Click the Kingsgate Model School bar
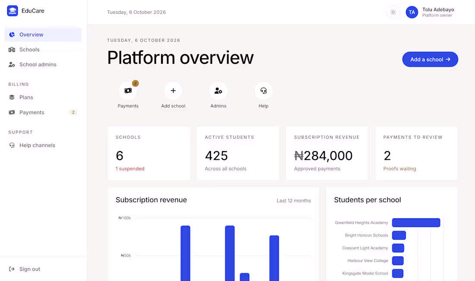This screenshot has width=475, height=281. [x=398, y=273]
